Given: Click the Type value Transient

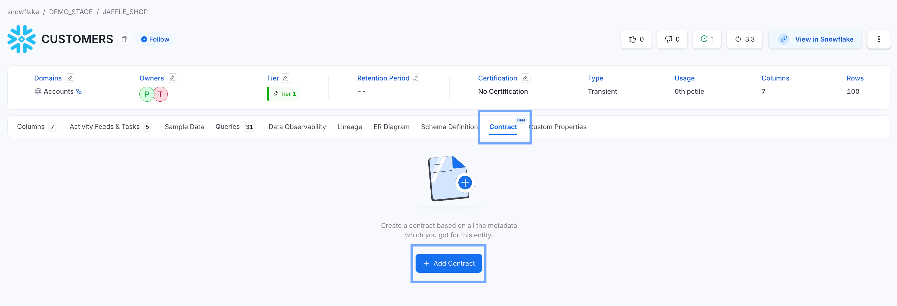Looking at the screenshot, I should [602, 91].
